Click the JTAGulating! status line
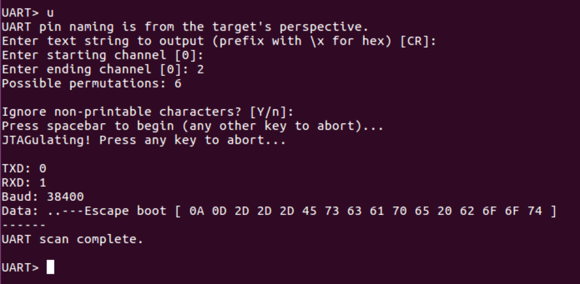The width and height of the screenshot is (580, 284). (x=144, y=140)
